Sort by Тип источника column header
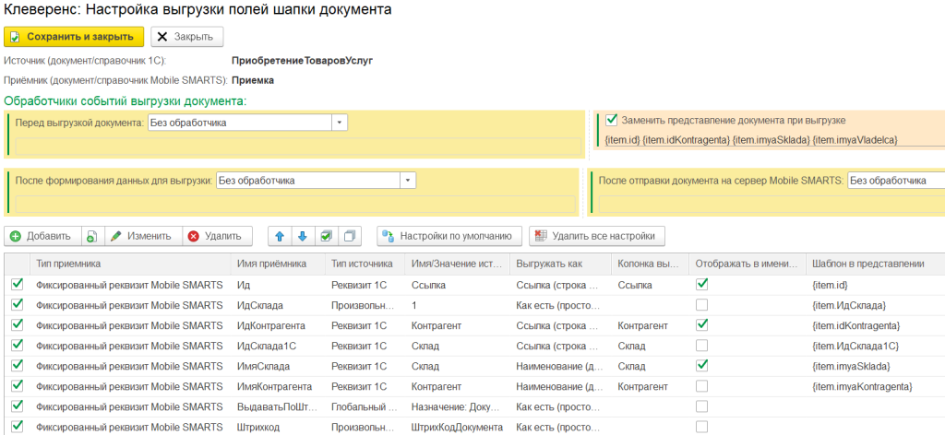945x435 pixels. tap(365, 264)
